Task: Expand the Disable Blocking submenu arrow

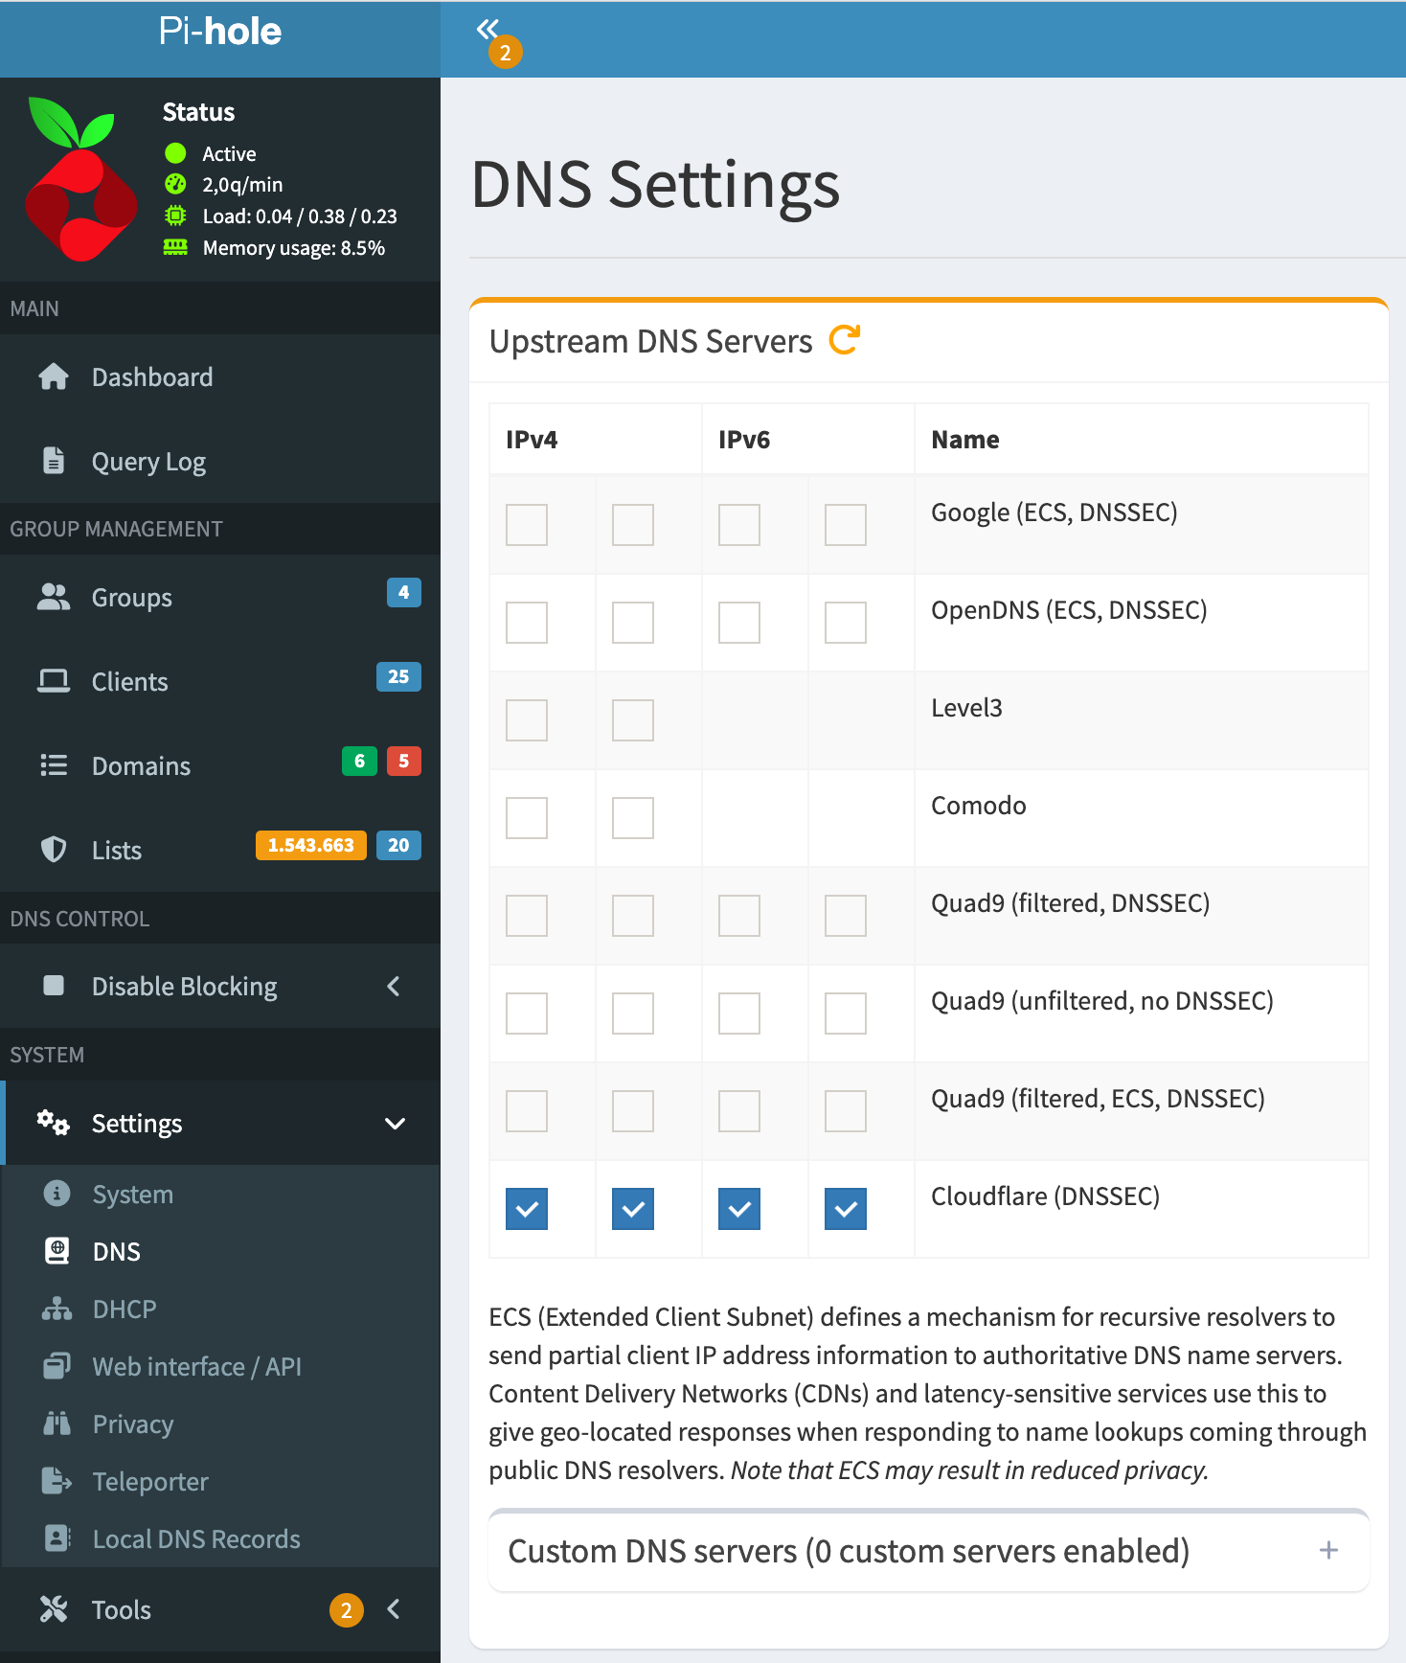Action: tap(394, 987)
